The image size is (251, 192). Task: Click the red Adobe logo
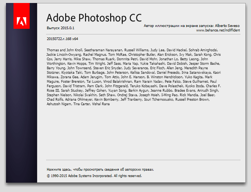click(x=21, y=16)
